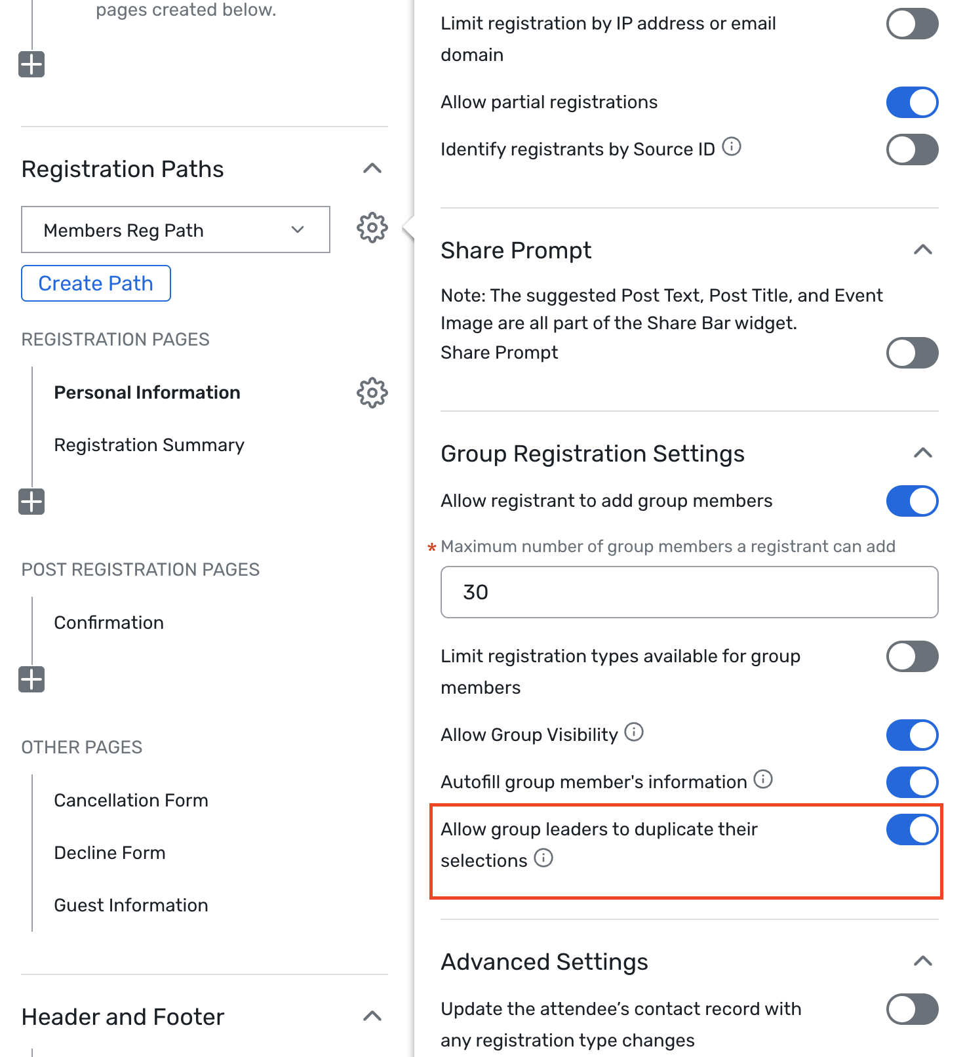The width and height of the screenshot is (965, 1057).
Task: Click the Create Path button
Action: click(96, 283)
